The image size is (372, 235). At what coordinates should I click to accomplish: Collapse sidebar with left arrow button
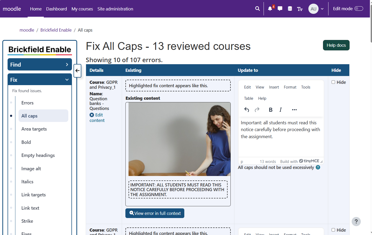point(77,70)
